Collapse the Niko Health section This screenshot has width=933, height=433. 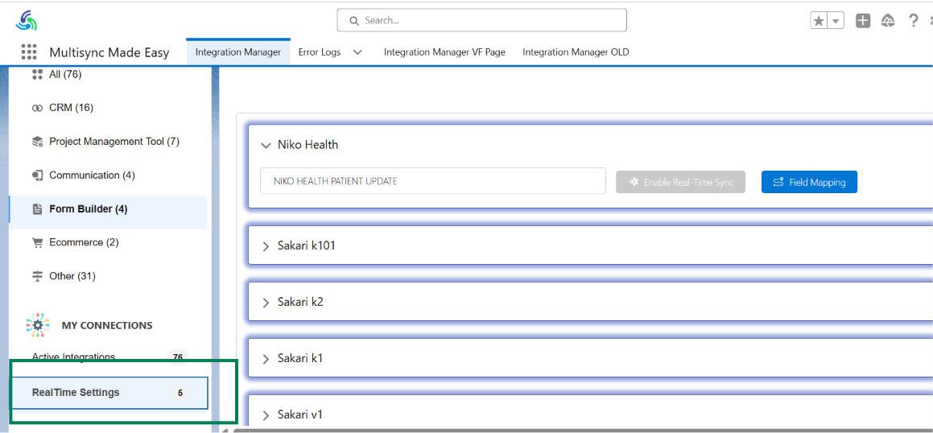point(266,145)
